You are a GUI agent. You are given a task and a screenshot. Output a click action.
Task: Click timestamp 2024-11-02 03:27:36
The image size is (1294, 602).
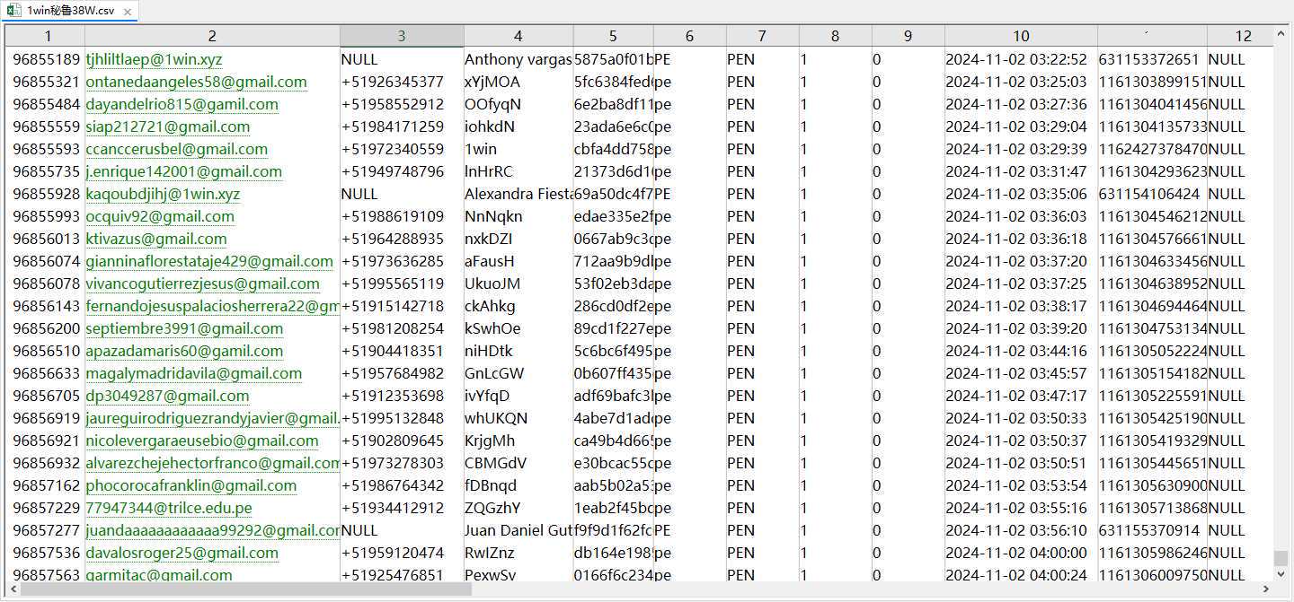click(1015, 104)
